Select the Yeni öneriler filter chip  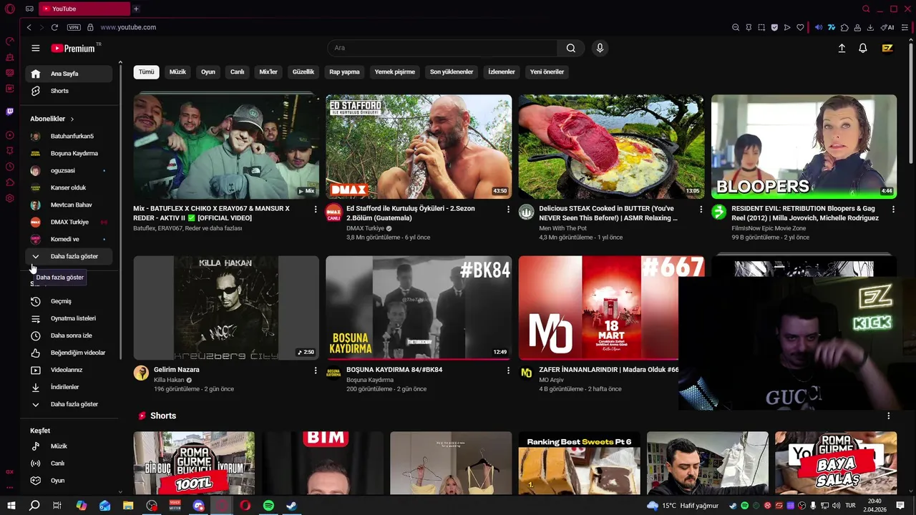click(547, 72)
